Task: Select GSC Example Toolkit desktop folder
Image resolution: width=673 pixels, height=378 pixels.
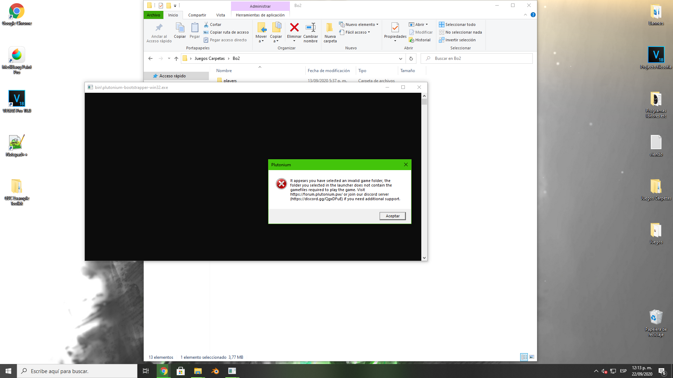Action: coord(16,192)
